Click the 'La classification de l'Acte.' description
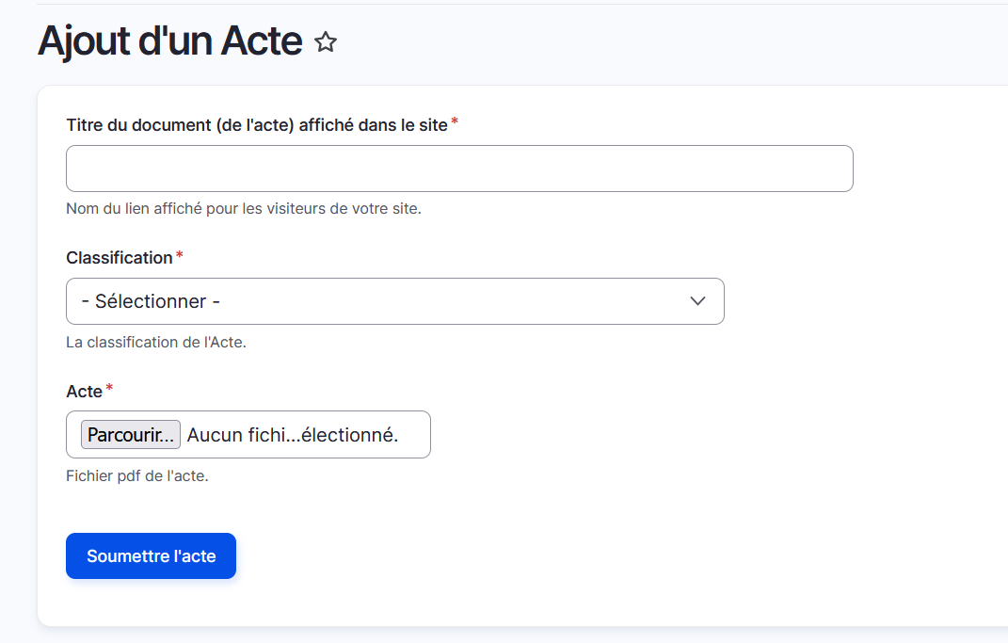 click(156, 343)
